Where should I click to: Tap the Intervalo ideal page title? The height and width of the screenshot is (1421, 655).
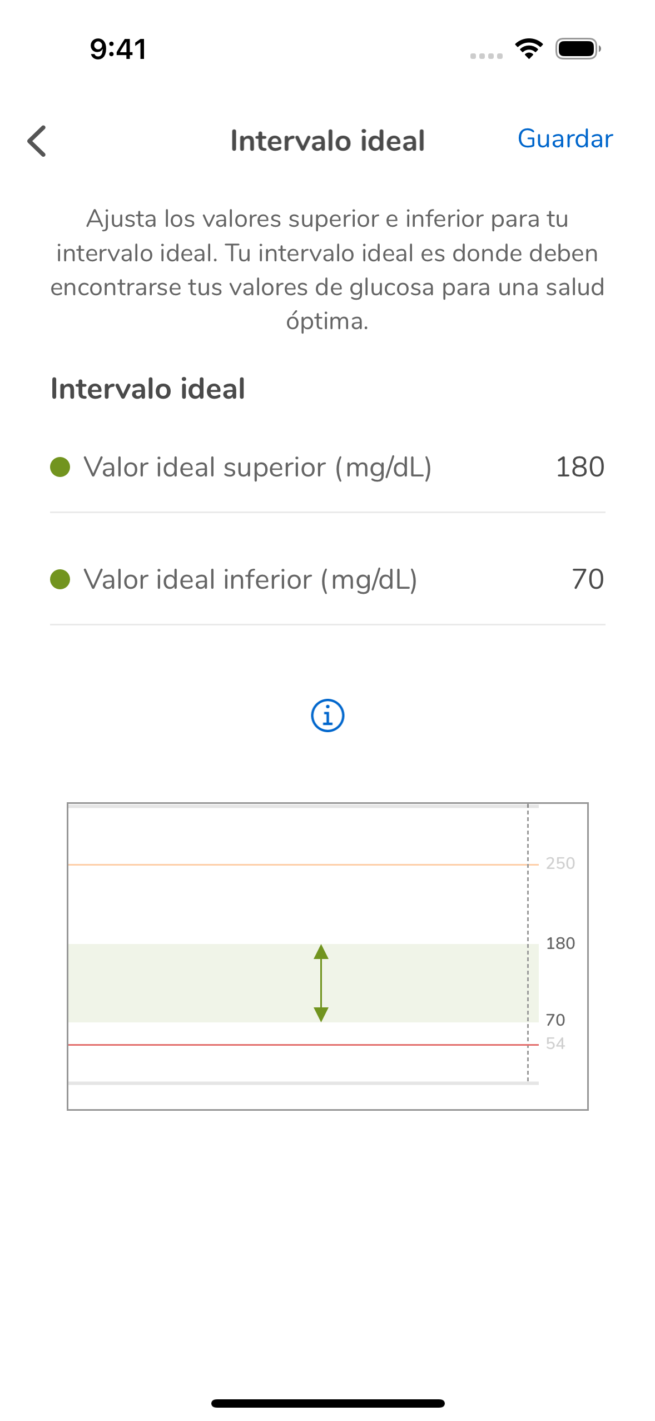[x=327, y=141]
